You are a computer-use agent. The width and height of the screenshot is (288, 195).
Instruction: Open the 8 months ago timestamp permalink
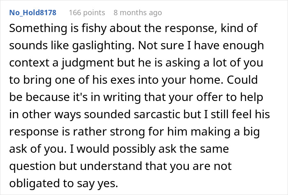(137, 13)
